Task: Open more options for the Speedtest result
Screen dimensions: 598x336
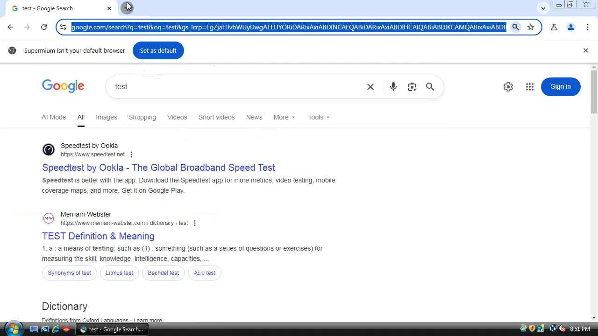Action: pyautogui.click(x=131, y=154)
